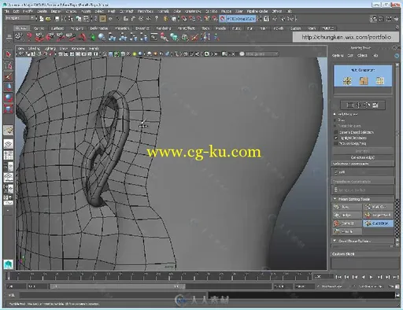
Task: Toggle the checkbox below Highlight Backfaces
Action: 335,143
